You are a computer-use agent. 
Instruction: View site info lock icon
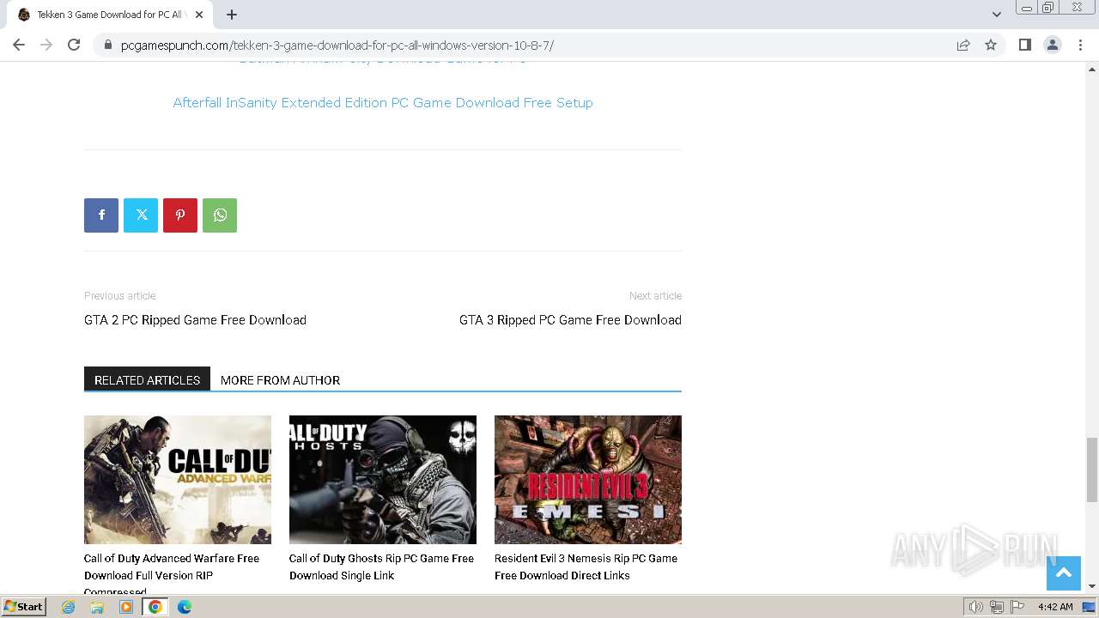107,45
